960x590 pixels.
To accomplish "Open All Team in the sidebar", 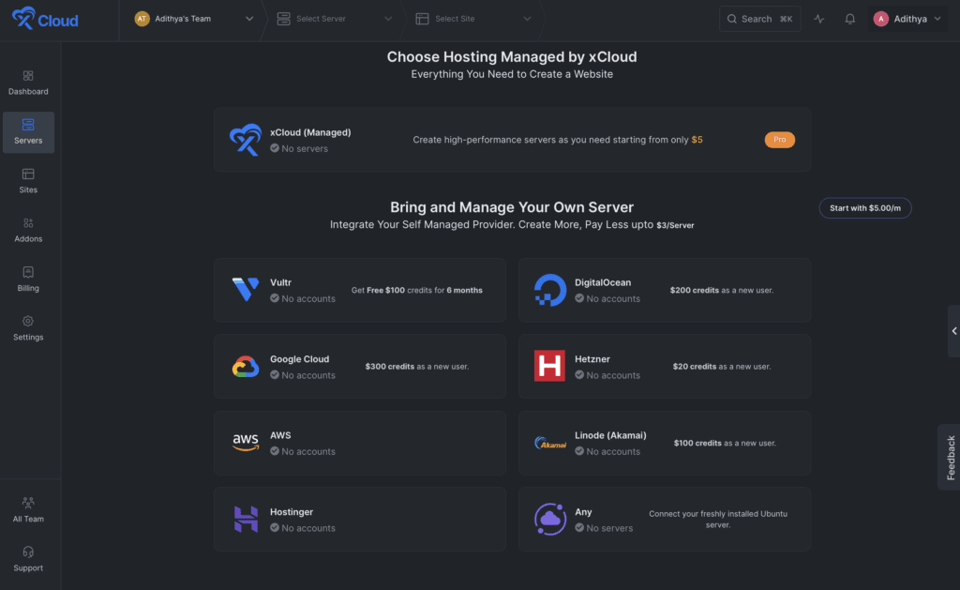I will [28, 509].
